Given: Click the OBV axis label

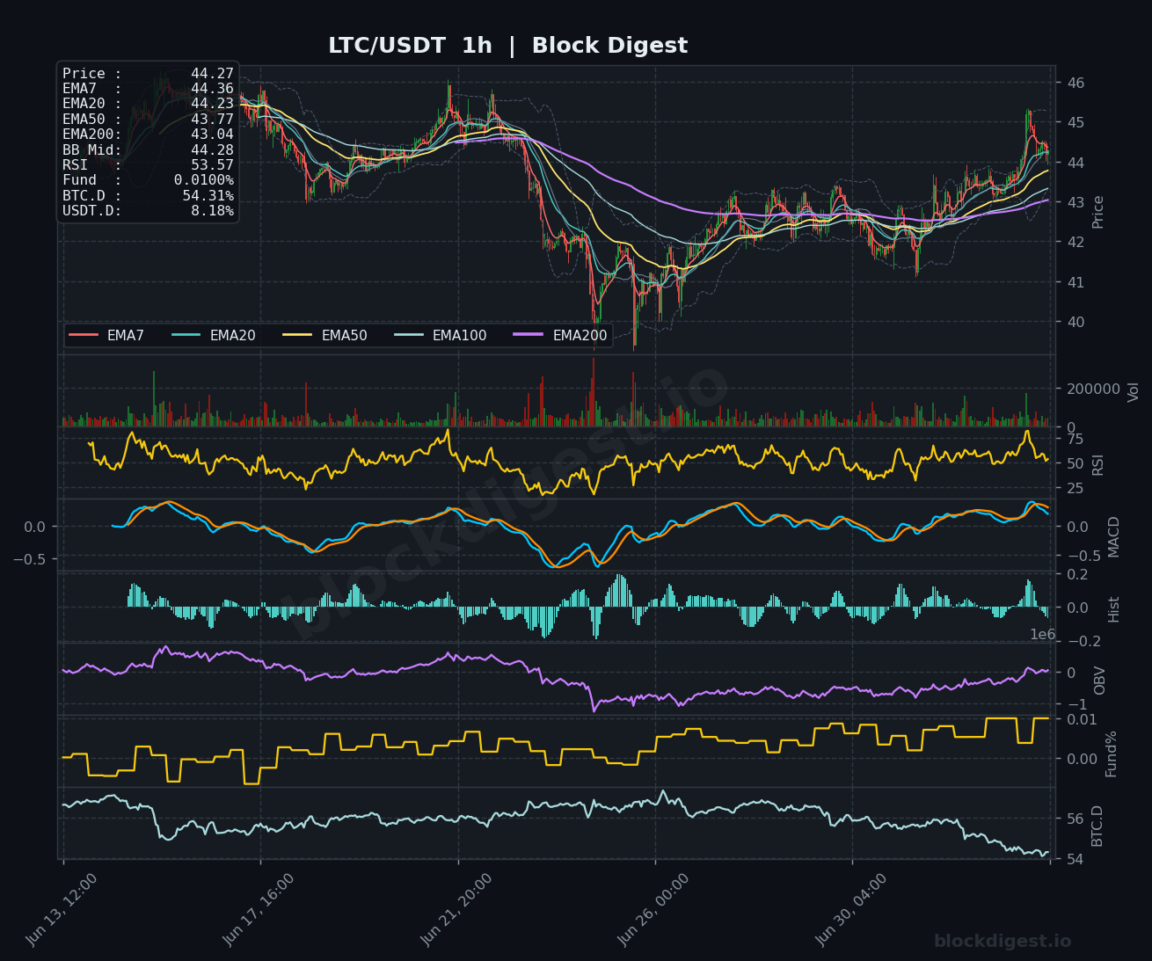Looking at the screenshot, I should point(1099,680).
